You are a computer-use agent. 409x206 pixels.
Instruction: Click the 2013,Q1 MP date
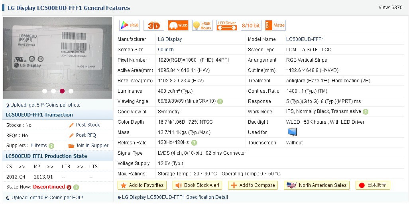43,177
